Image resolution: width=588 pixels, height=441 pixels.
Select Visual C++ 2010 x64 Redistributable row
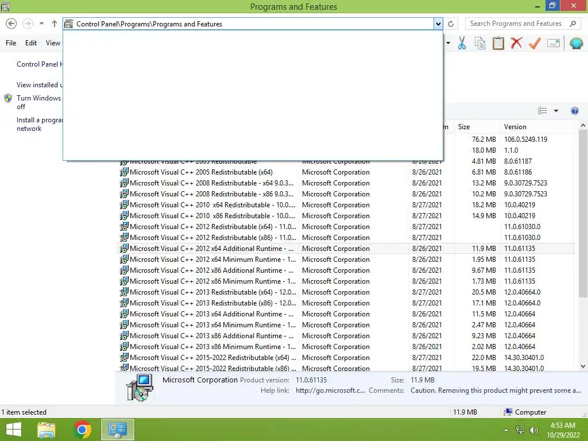pos(345,205)
